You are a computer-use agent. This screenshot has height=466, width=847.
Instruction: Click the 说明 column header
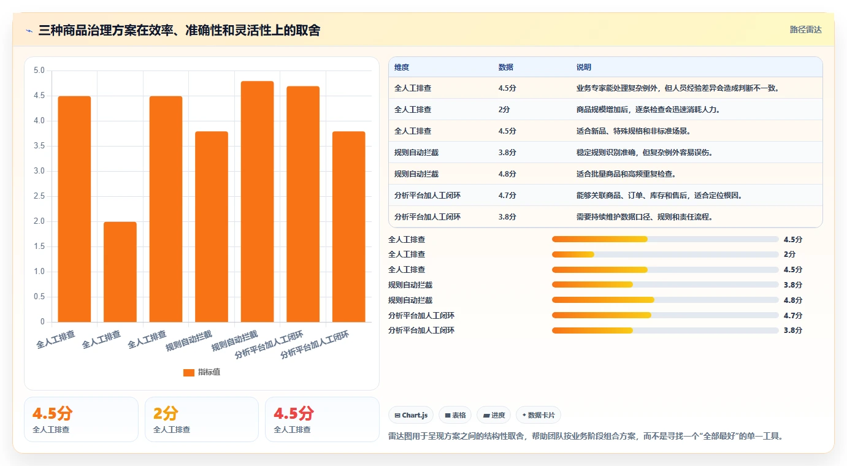pyautogui.click(x=584, y=67)
